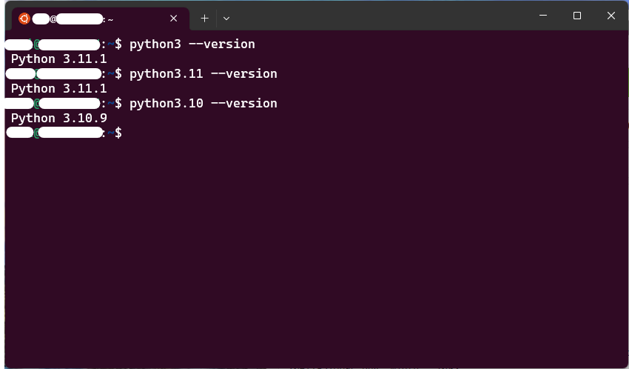Maximize the terminal window
This screenshot has width=629, height=369.
tap(577, 16)
